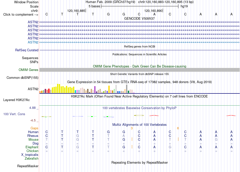Click the hg19 label beside the scale bar
The height and width of the screenshot is (172, 240).
click(184, 6)
